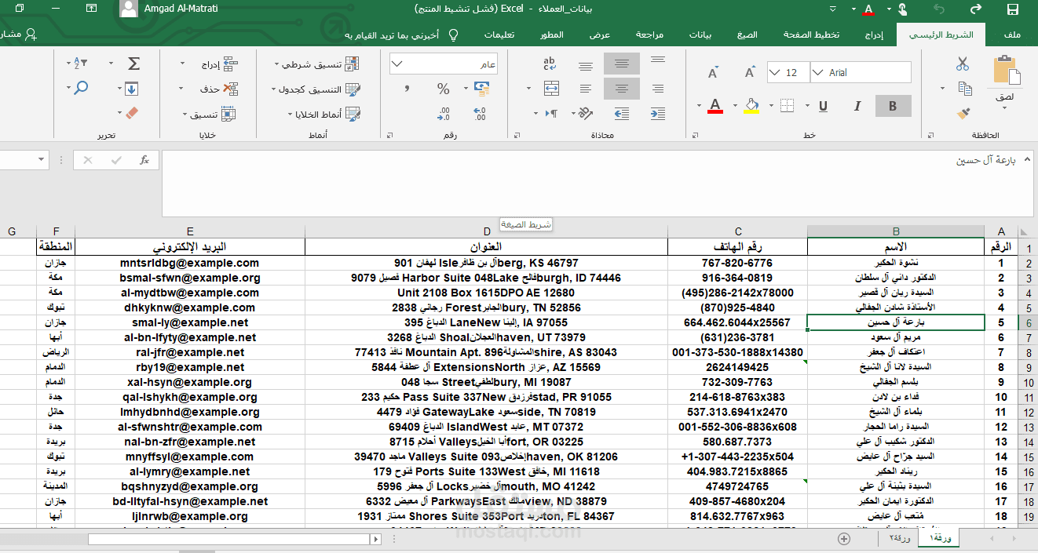The height and width of the screenshot is (553, 1038).
Task: Toggle Bold formatting
Action: point(893,106)
